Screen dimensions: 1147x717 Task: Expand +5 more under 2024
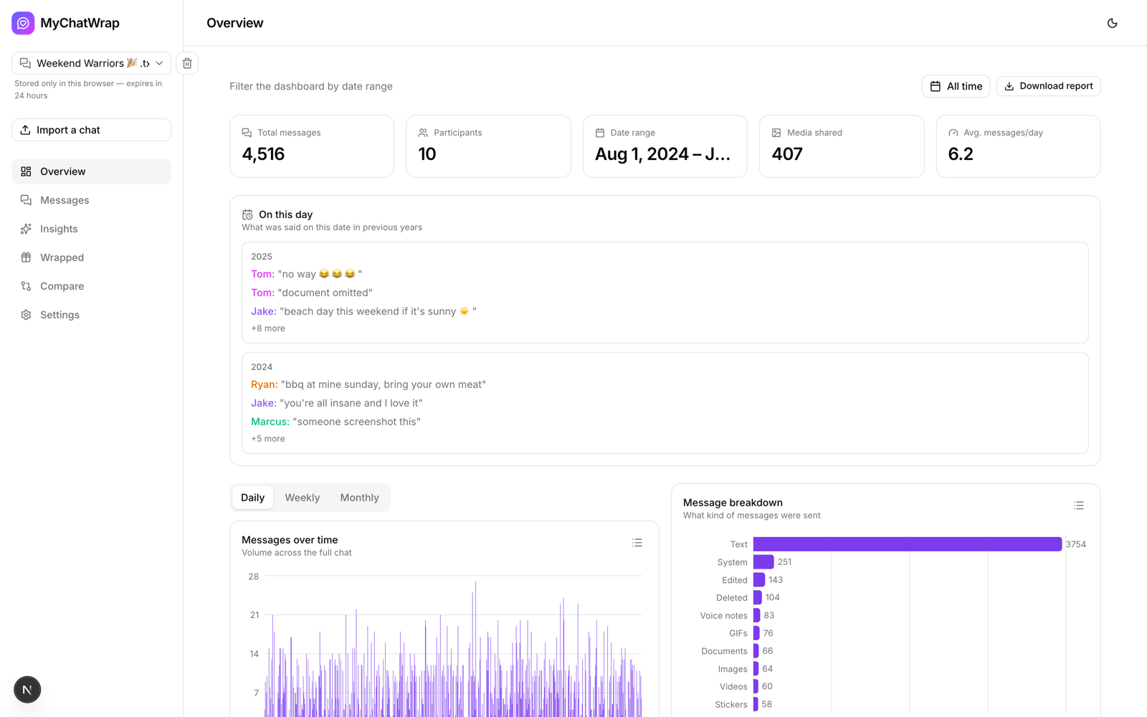268,439
